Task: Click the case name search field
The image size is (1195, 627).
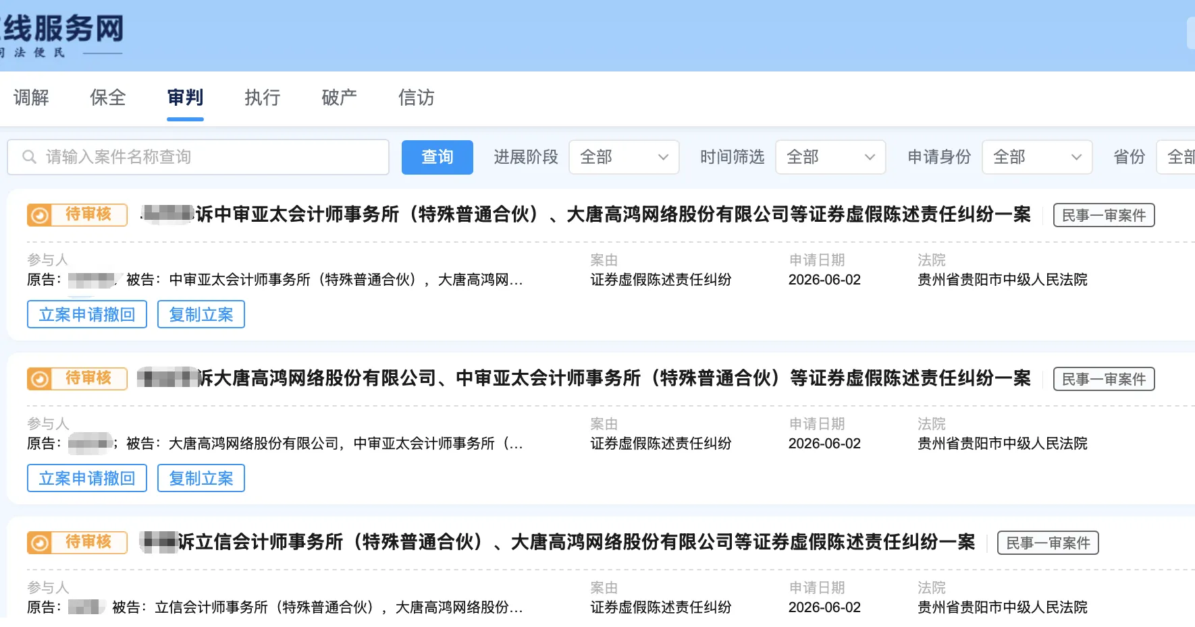Action: click(198, 157)
